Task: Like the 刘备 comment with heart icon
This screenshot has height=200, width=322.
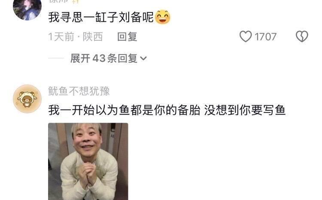Action: [x=246, y=36]
